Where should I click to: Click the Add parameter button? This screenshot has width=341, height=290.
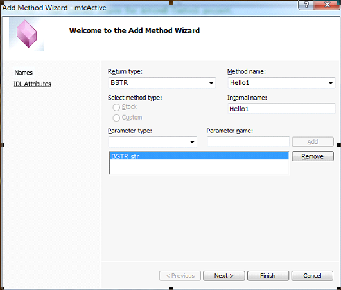[x=313, y=142]
